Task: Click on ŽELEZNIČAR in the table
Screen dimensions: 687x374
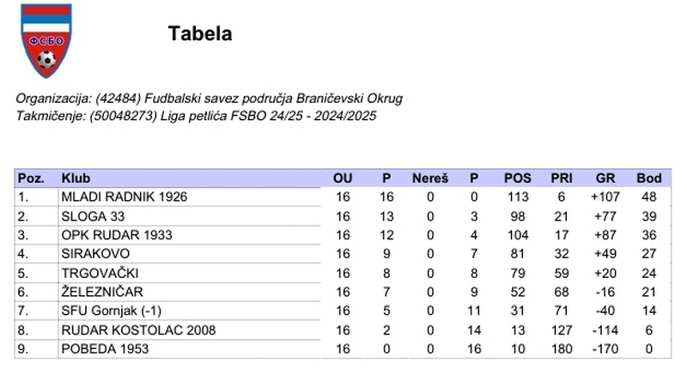Action: coord(101,292)
